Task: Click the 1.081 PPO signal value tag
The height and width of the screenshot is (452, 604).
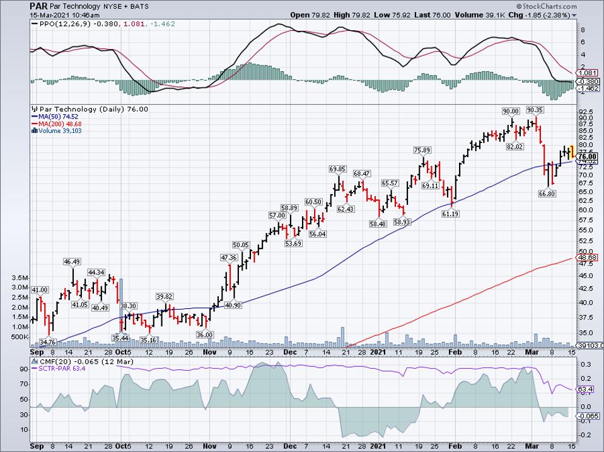Action: tap(588, 73)
